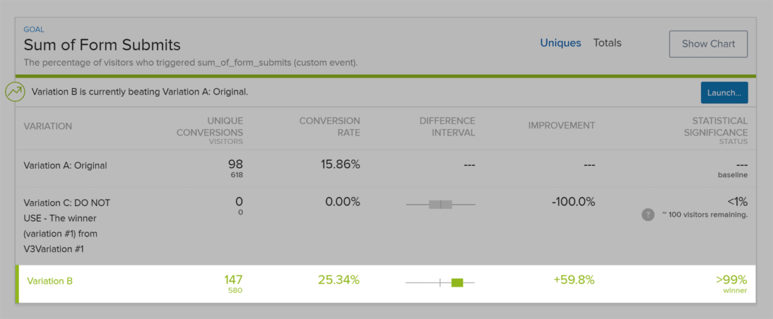Image resolution: width=773 pixels, height=319 pixels.
Task: Click the green trending-up chart icon
Action: [15, 92]
